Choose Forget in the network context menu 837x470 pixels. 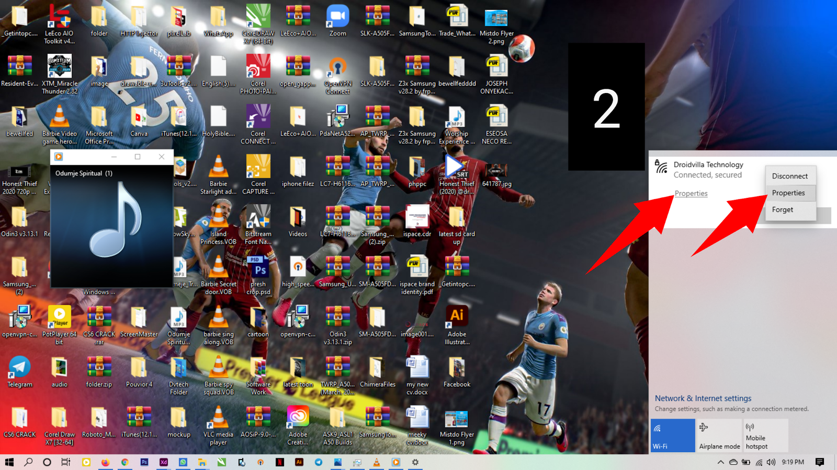pyautogui.click(x=790, y=209)
